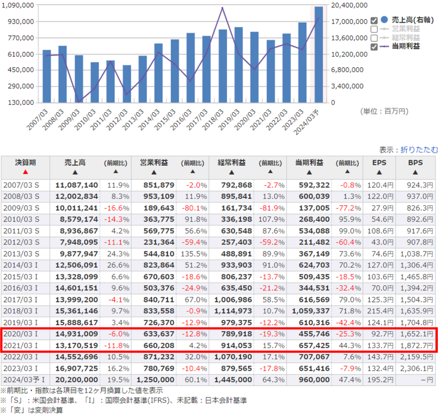Click the sort arrow under 売上高 header
This screenshot has height=414, width=438.
click(x=75, y=172)
